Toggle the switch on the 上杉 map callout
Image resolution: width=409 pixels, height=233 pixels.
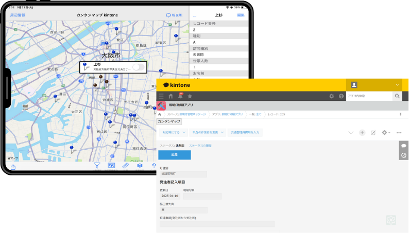138,67
